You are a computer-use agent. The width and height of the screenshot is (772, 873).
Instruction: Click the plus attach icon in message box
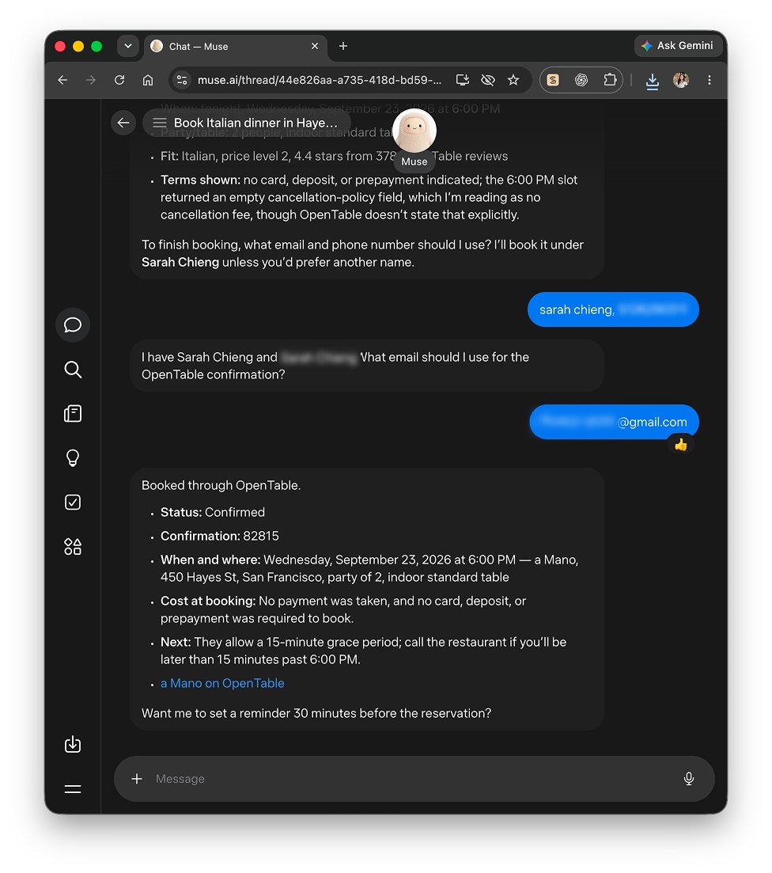(137, 778)
